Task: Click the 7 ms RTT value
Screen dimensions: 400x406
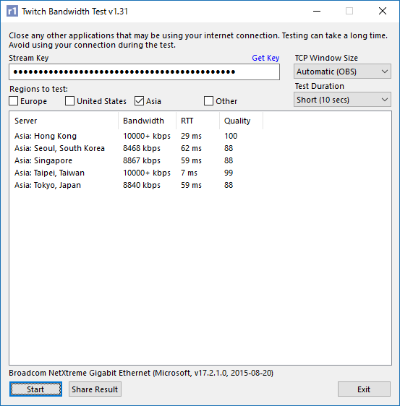Action: (x=189, y=173)
